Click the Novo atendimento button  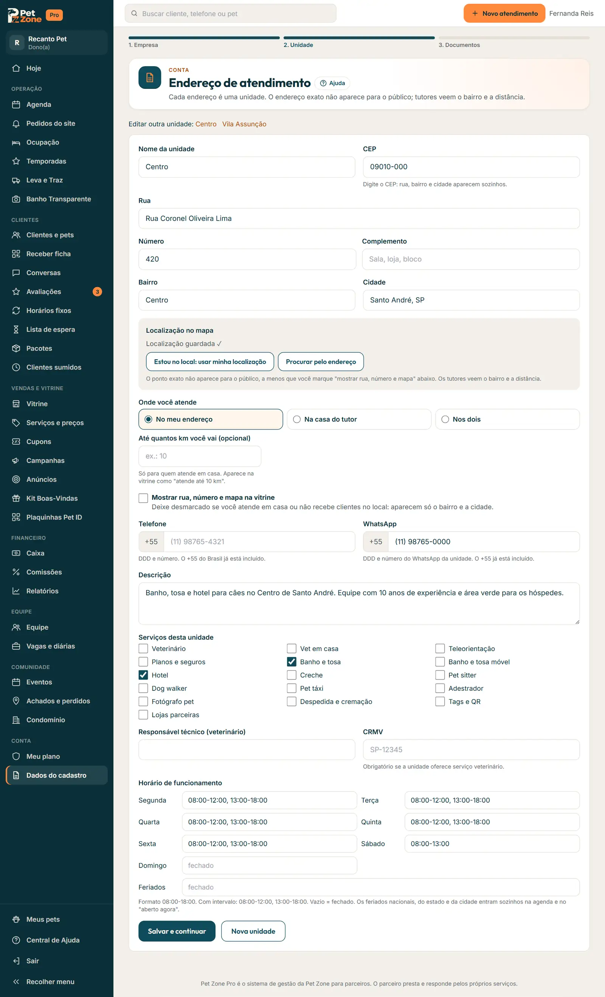504,13
